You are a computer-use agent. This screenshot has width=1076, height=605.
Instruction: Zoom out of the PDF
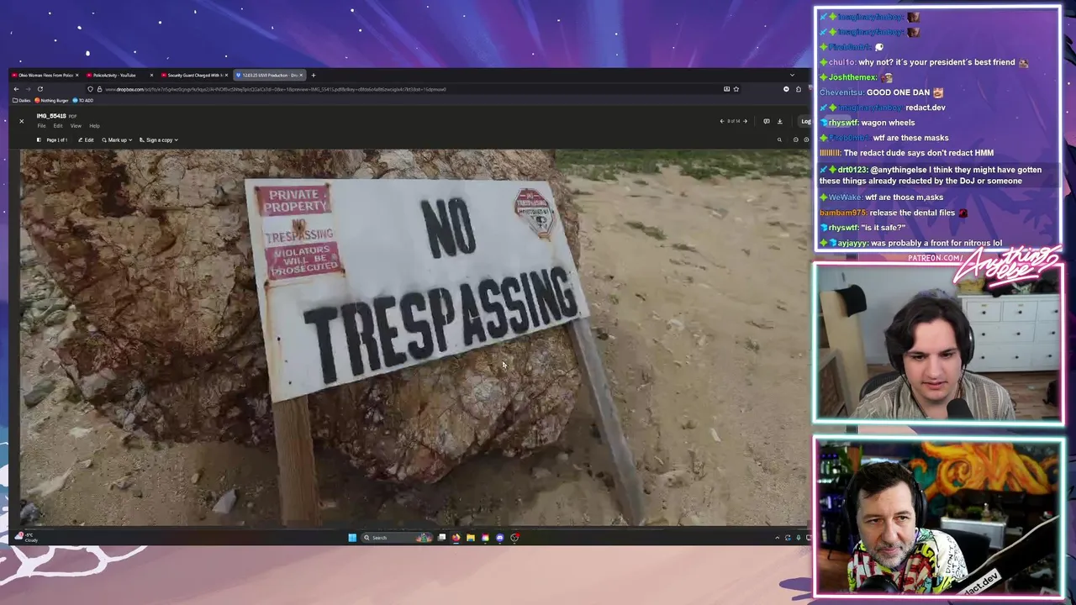coord(796,139)
